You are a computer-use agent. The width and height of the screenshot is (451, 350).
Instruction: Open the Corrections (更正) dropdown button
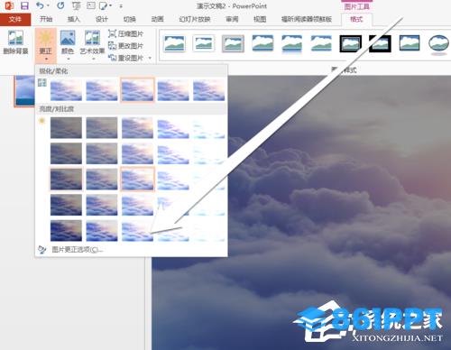(46, 44)
